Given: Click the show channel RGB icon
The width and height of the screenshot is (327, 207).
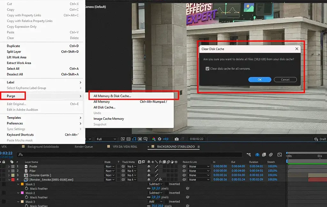Looking at the screenshot, I should (154, 139).
